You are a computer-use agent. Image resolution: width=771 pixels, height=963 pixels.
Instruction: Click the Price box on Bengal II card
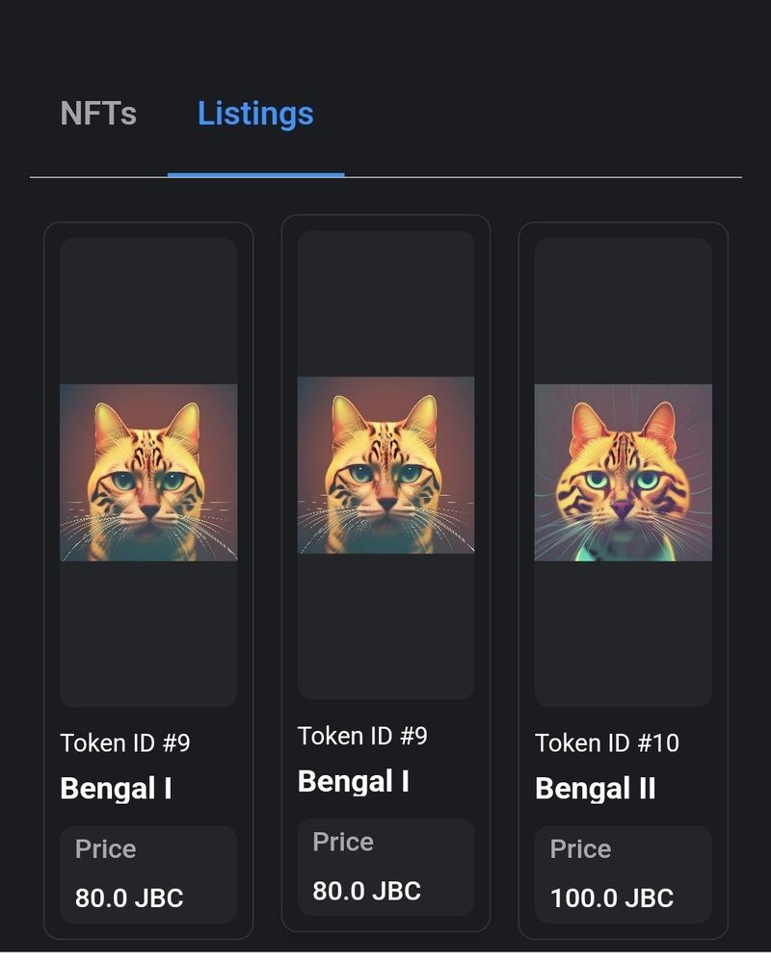click(x=623, y=874)
